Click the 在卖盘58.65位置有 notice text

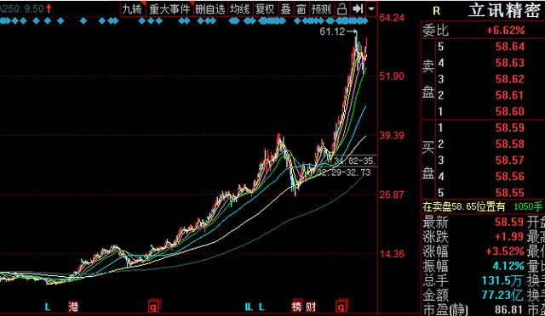tap(463, 207)
